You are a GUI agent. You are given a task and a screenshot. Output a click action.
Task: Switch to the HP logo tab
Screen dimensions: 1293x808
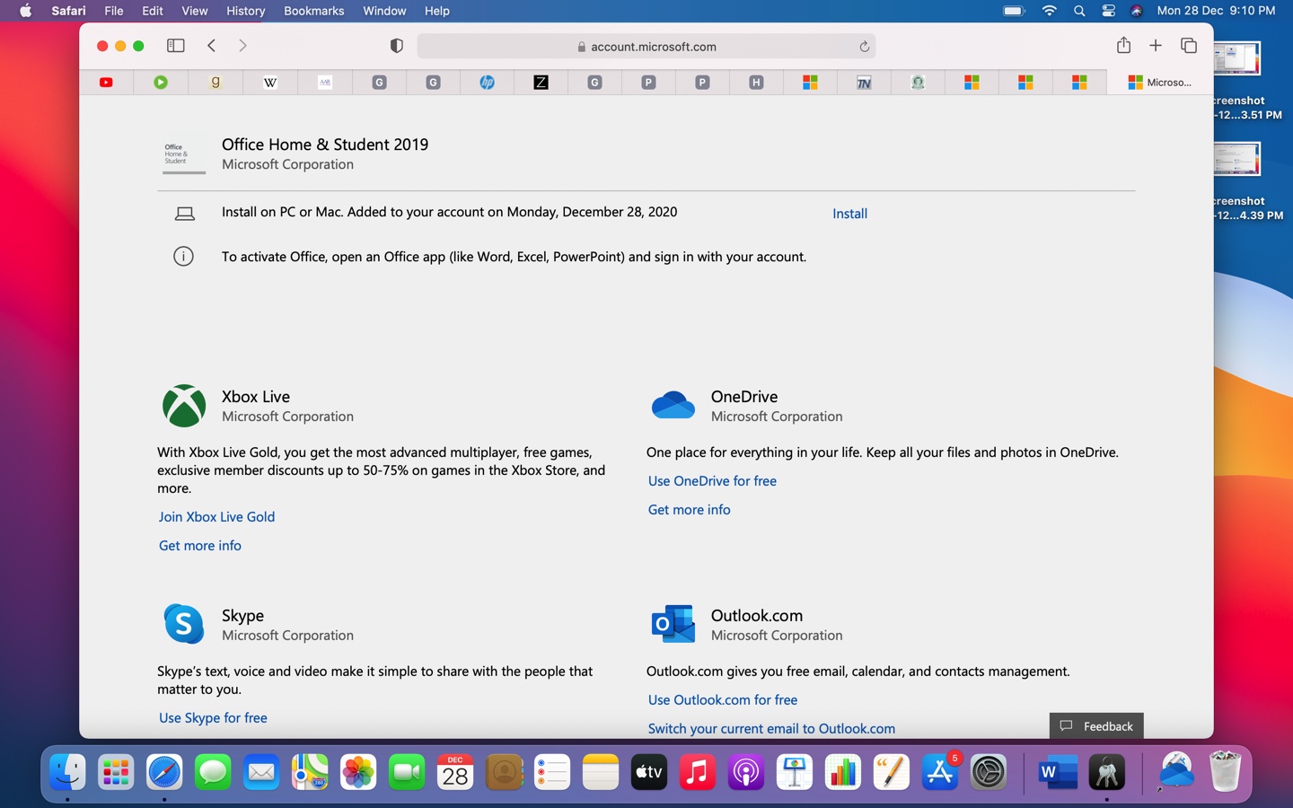(x=487, y=83)
